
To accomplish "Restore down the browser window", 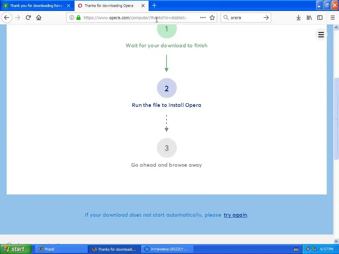I will tap(327, 5).
